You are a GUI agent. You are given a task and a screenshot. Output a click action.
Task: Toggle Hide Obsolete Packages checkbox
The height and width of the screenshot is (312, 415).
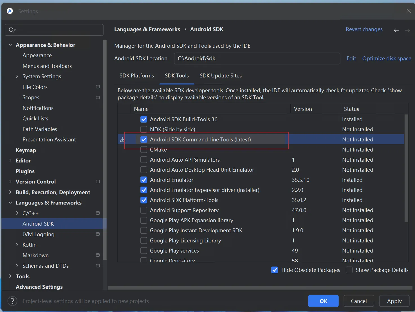click(275, 270)
